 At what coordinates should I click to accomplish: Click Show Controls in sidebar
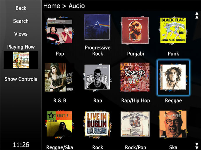point(21,79)
